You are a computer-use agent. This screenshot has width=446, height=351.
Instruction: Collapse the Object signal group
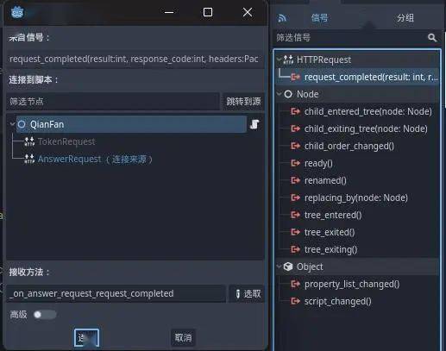(x=279, y=266)
